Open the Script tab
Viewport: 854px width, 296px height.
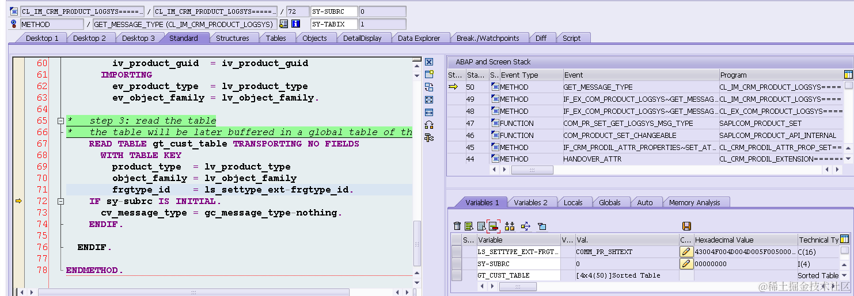571,38
